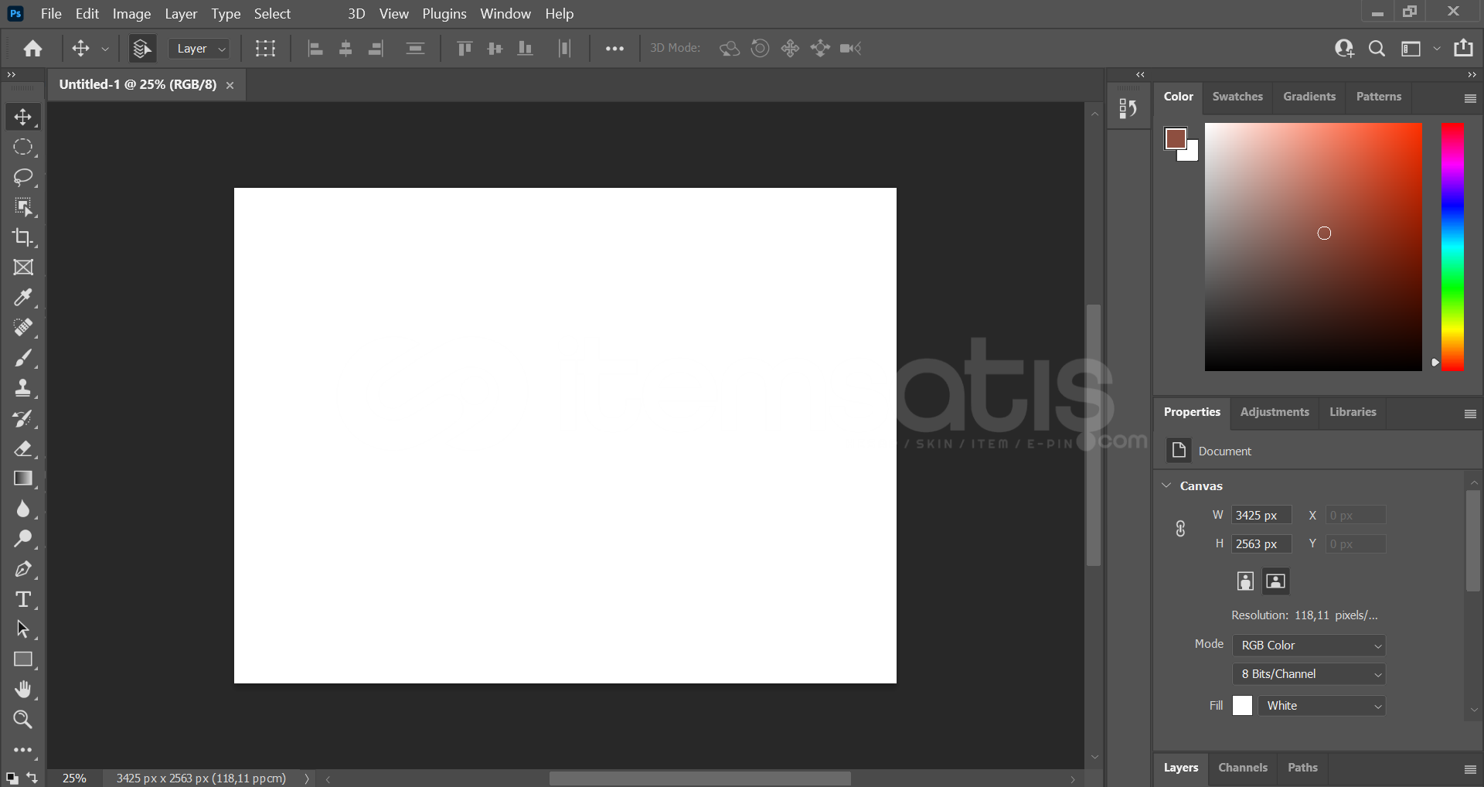Switch to the Swatches tab
The image size is (1484, 787).
(1237, 97)
